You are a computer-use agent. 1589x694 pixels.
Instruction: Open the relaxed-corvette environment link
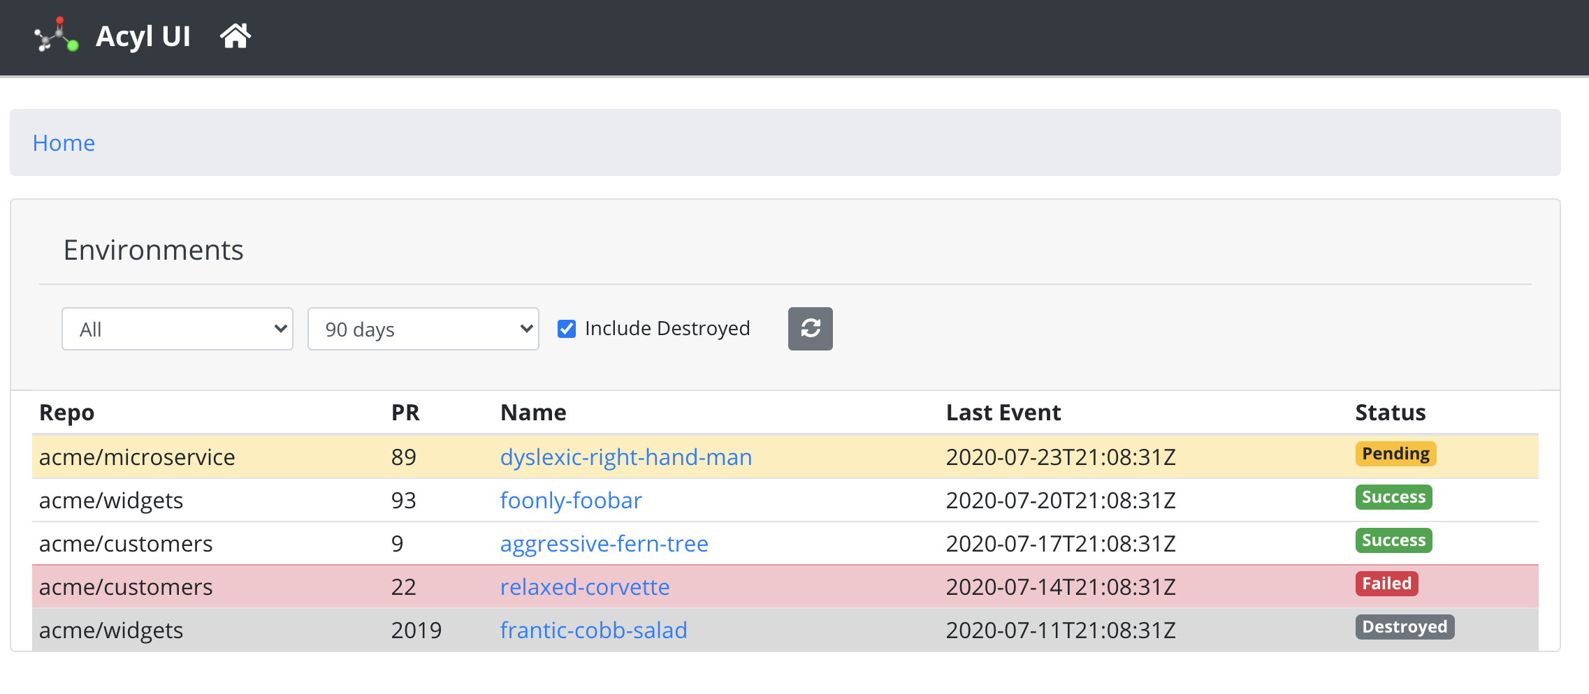pos(585,587)
